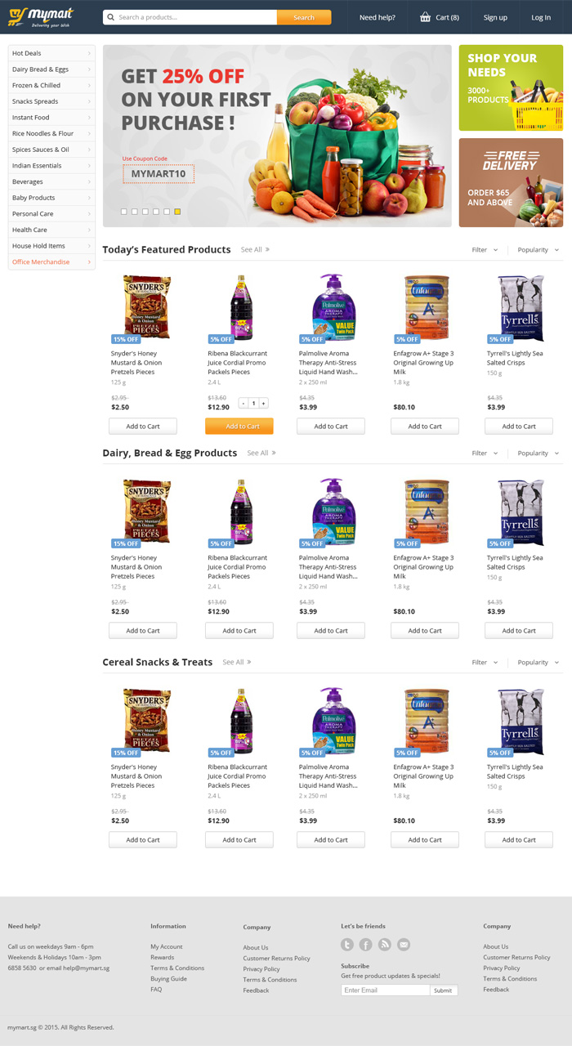Click the email envelope icon in footer
This screenshot has height=1046, width=572.
tap(404, 945)
